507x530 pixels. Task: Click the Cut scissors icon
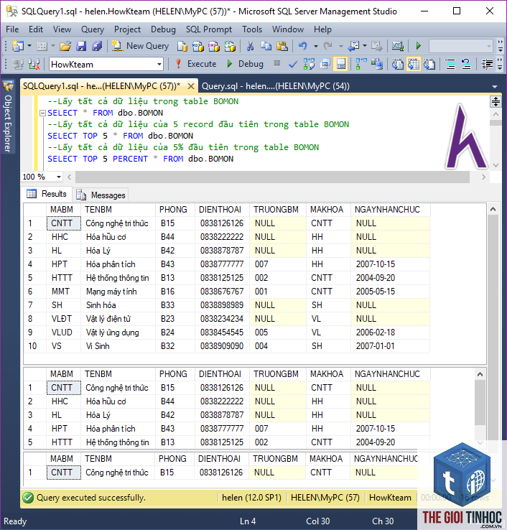tap(251, 46)
